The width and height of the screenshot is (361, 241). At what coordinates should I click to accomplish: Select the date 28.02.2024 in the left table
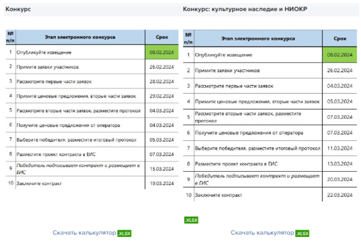(x=161, y=81)
